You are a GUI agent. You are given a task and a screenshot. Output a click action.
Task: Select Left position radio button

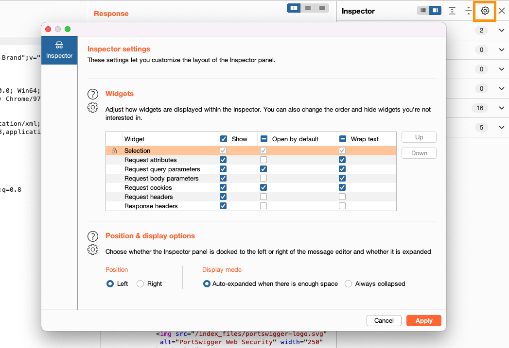[x=110, y=284]
